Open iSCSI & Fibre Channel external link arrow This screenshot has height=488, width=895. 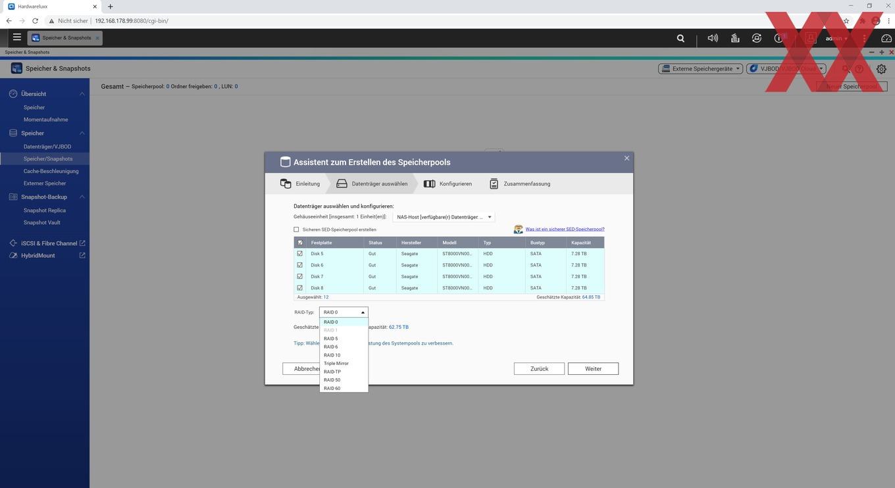[82, 243]
